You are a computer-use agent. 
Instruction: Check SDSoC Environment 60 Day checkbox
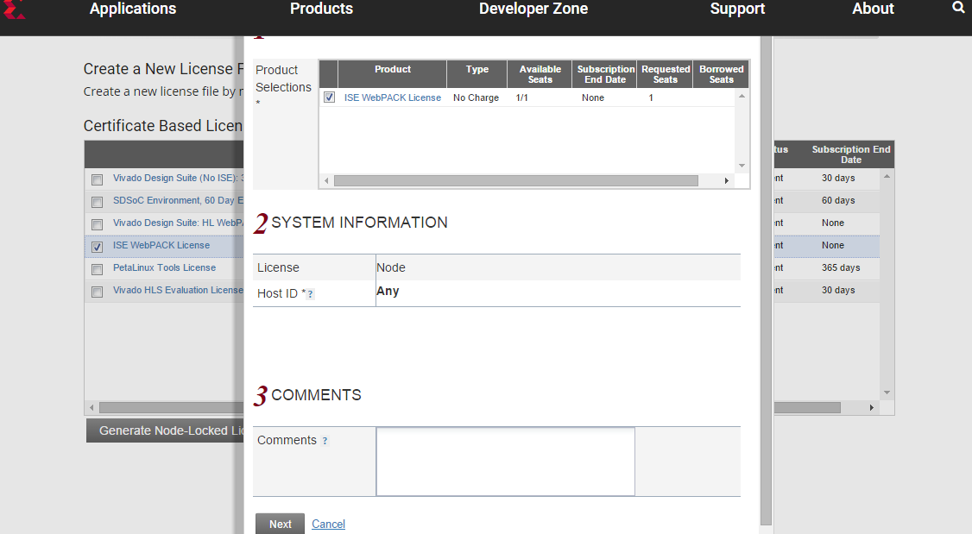click(x=98, y=202)
